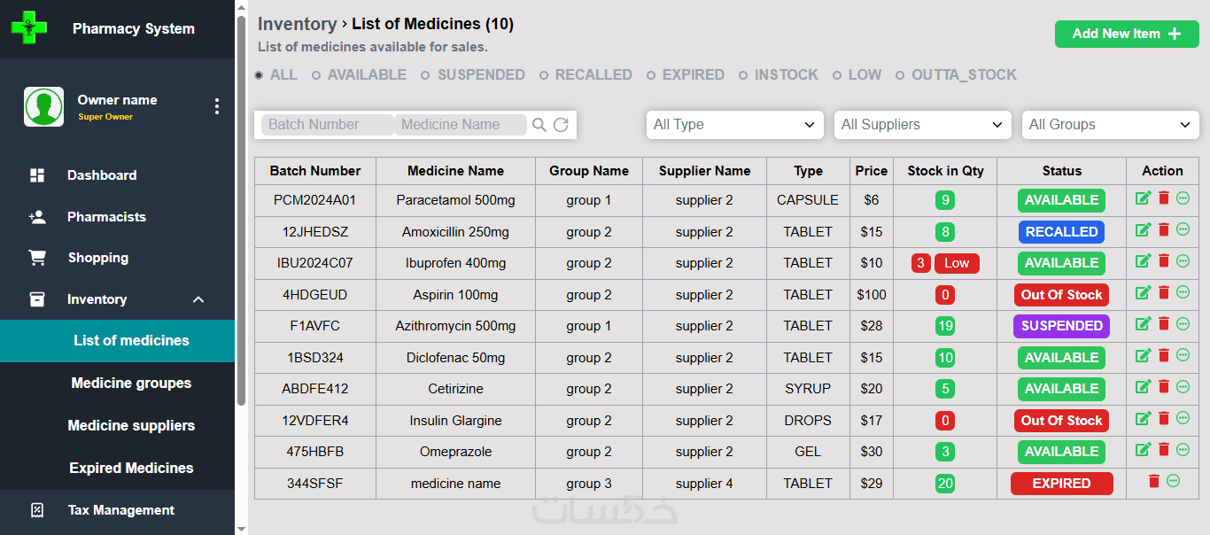Edit the Paracetamol 500mg row
Image resolution: width=1210 pixels, height=535 pixels.
[x=1144, y=198]
